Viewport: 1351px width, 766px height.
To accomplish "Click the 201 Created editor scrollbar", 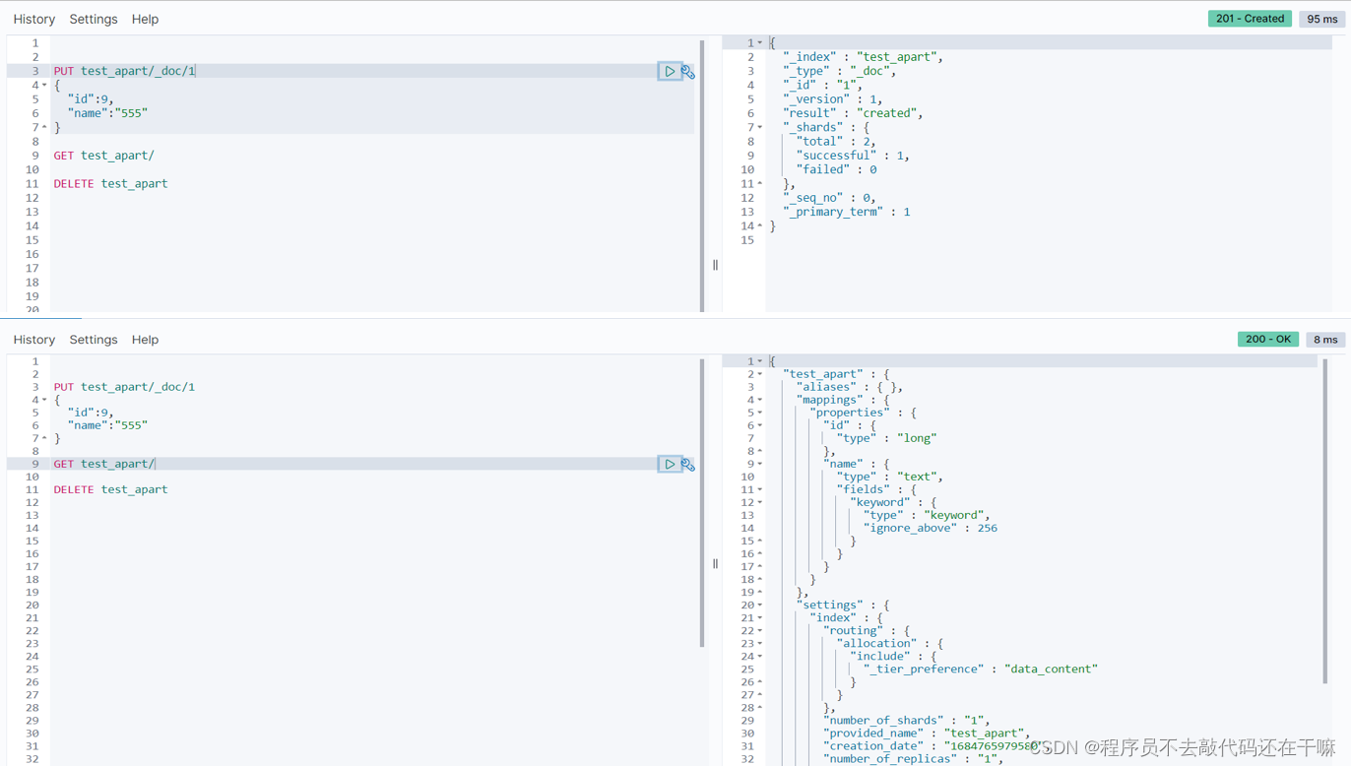I will tap(702, 175).
